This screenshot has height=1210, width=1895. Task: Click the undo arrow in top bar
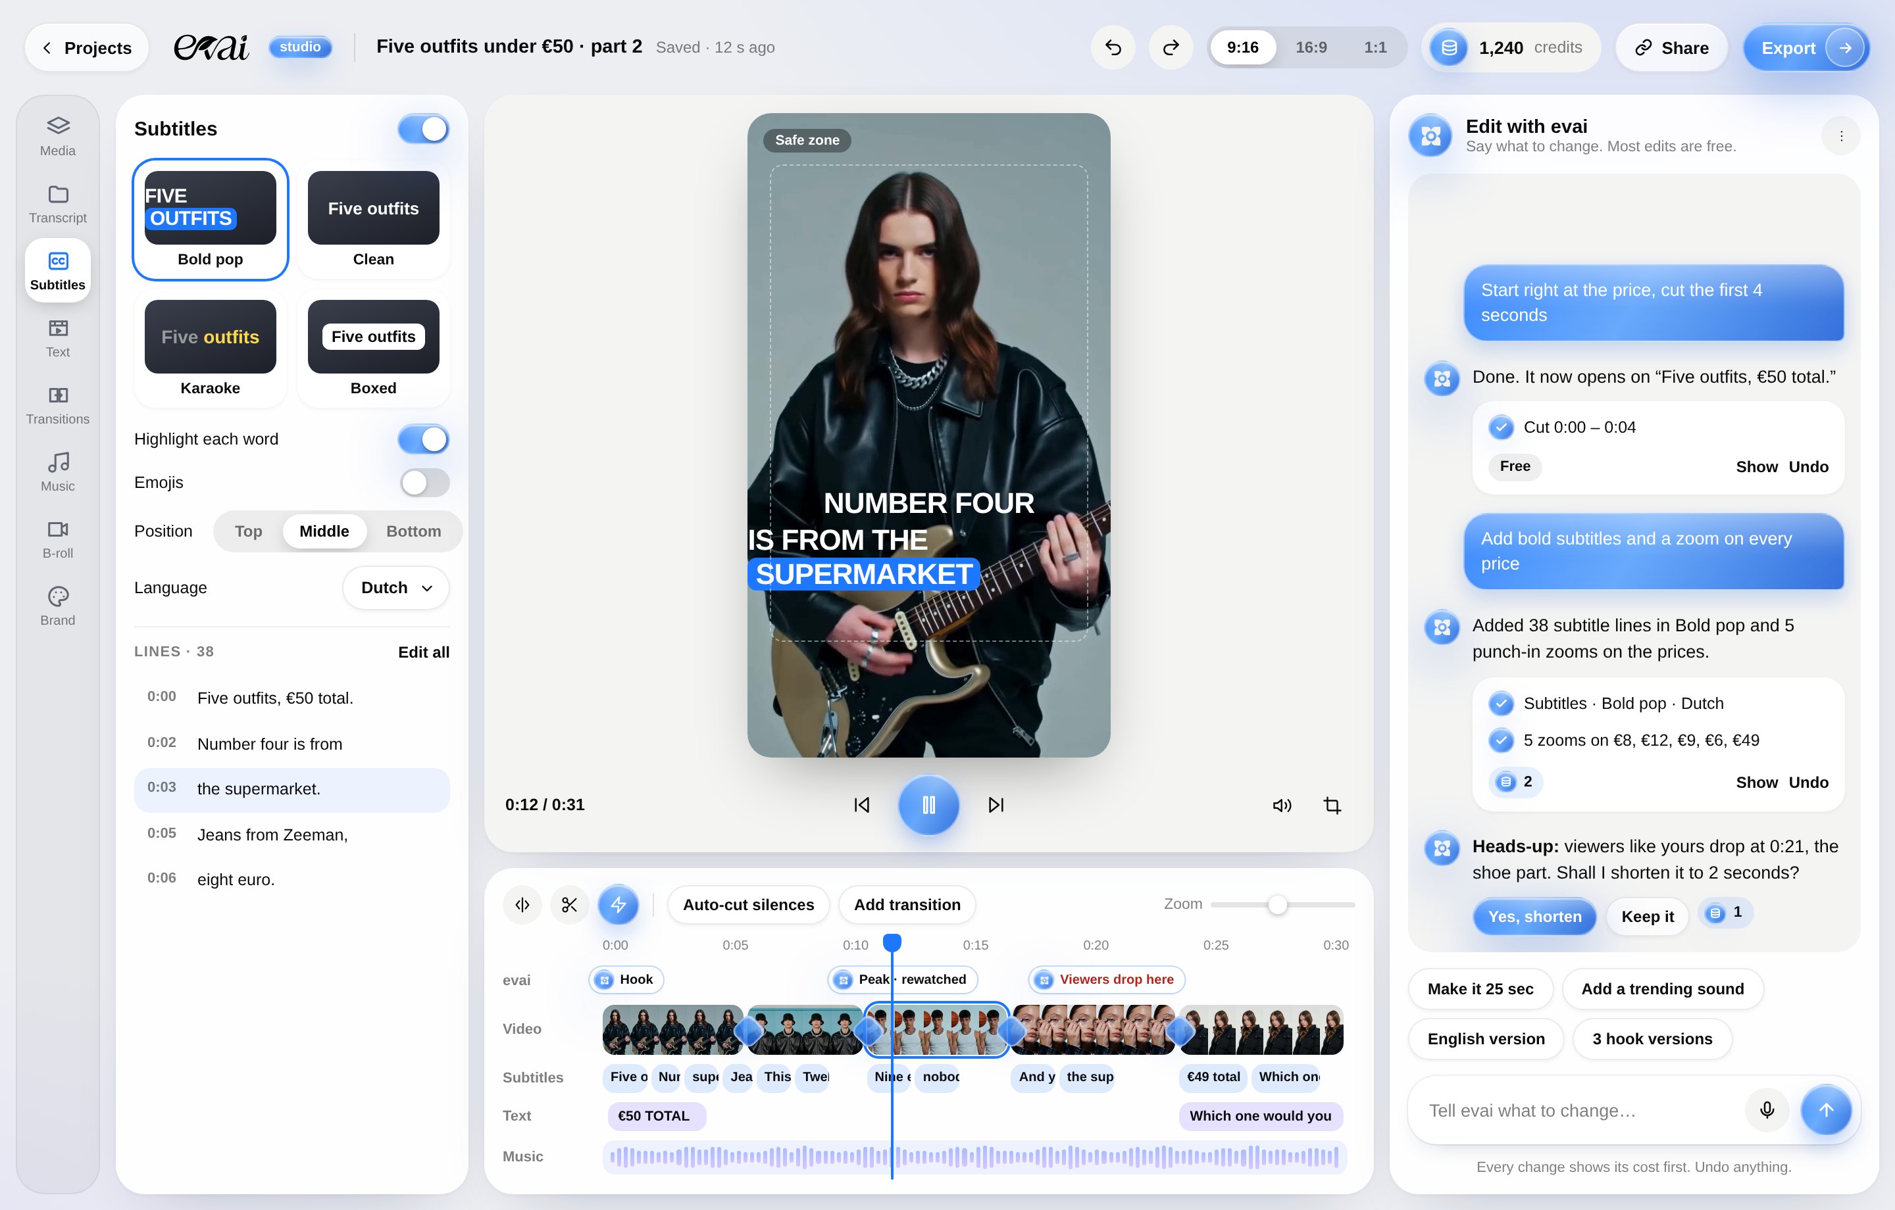tap(1113, 47)
